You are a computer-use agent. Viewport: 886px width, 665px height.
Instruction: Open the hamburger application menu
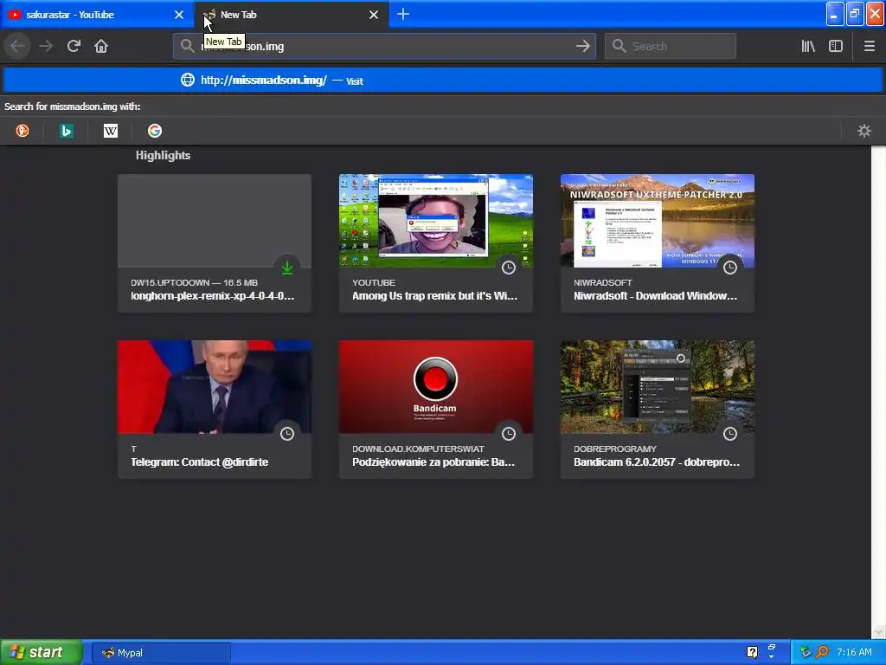(x=869, y=47)
